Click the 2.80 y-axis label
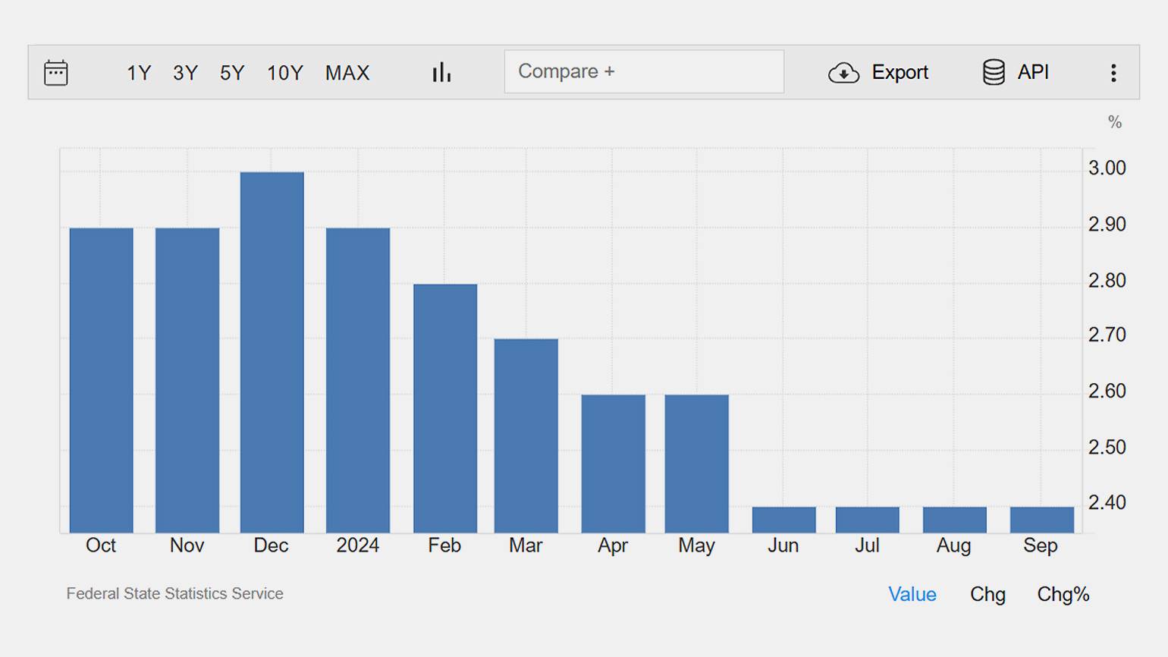This screenshot has width=1168, height=657. tap(1107, 280)
